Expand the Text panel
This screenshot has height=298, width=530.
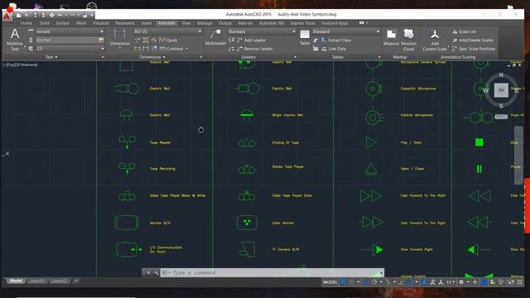(51, 57)
